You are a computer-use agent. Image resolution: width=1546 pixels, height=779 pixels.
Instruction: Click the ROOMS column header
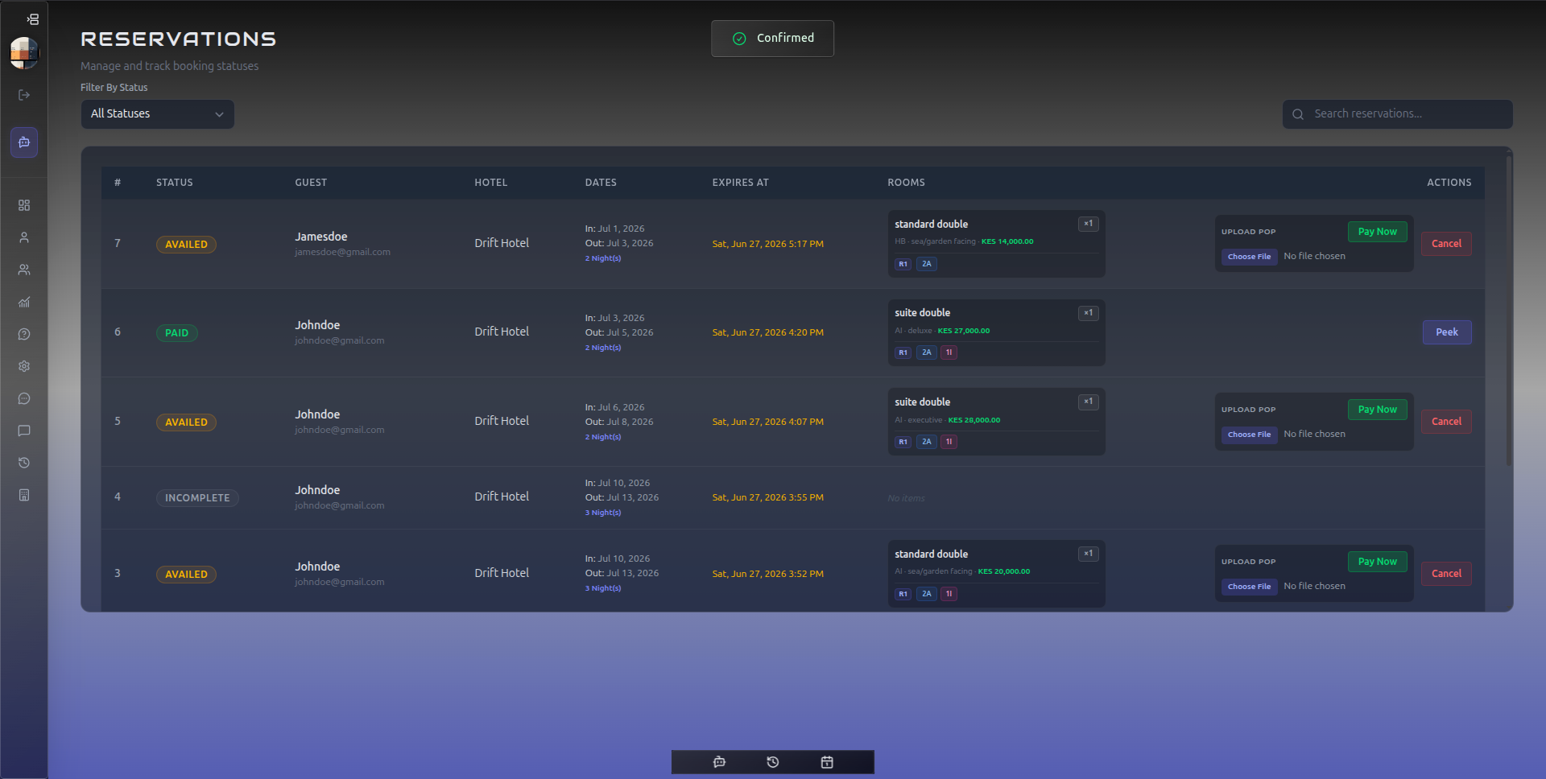click(907, 183)
